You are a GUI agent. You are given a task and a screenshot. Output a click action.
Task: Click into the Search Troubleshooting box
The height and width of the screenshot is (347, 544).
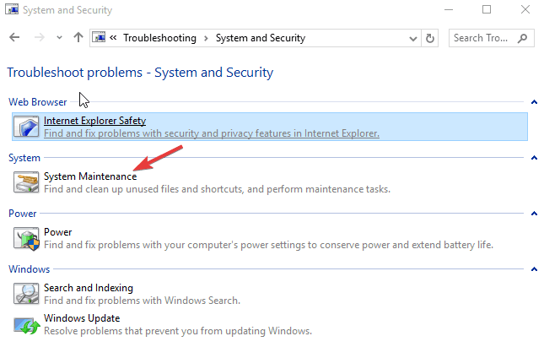(x=481, y=38)
